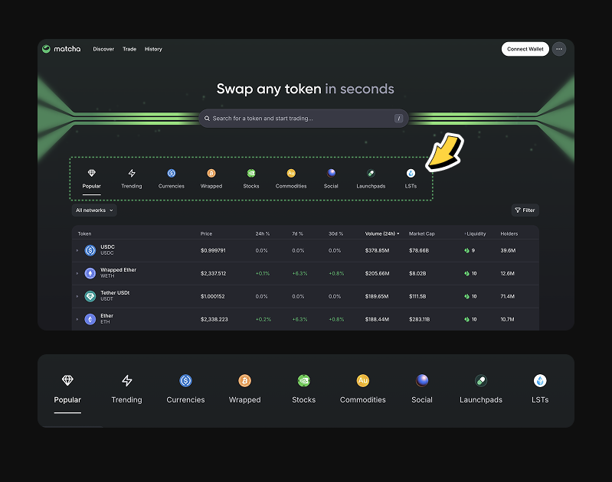Expand the Wrapped Ether row arrow
The height and width of the screenshot is (482, 612).
pyautogui.click(x=77, y=273)
